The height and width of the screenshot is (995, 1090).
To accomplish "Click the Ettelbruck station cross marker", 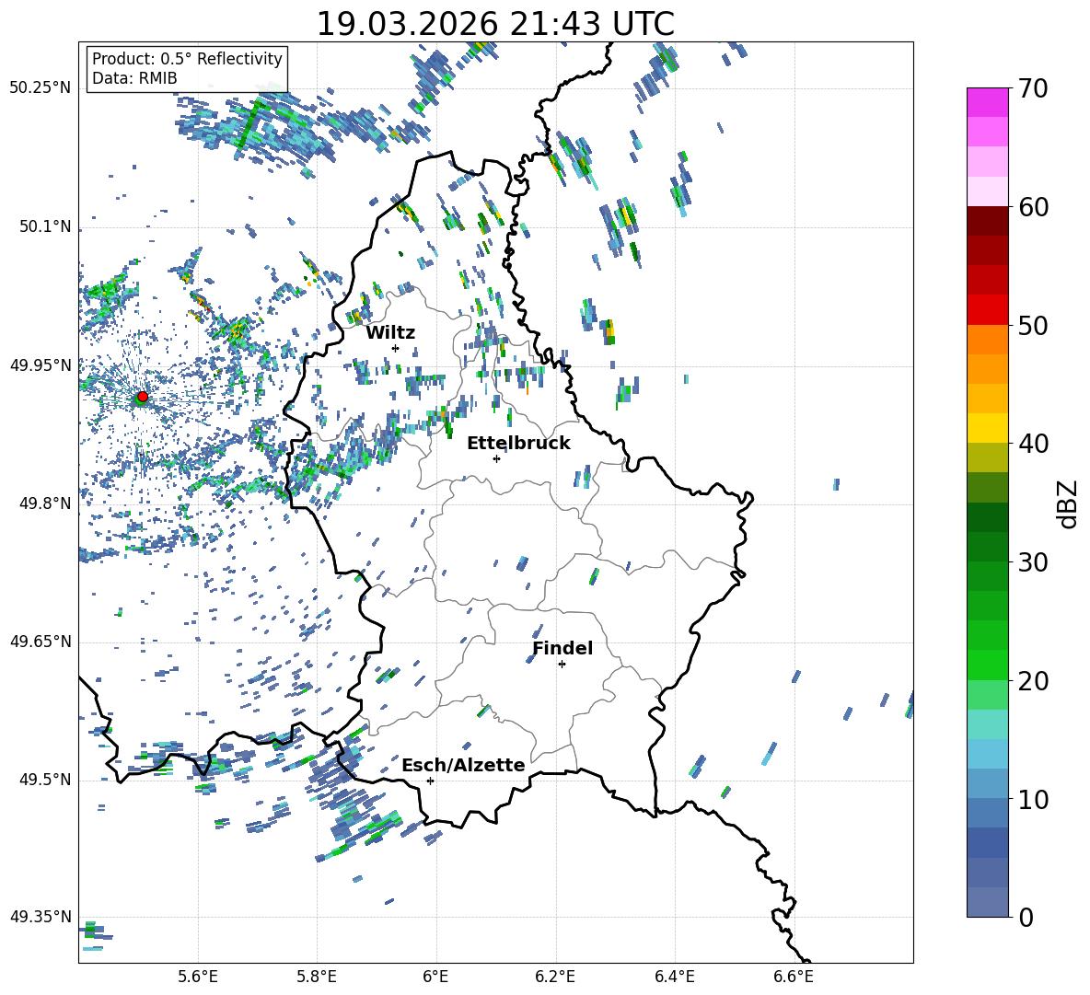I will coord(496,458).
